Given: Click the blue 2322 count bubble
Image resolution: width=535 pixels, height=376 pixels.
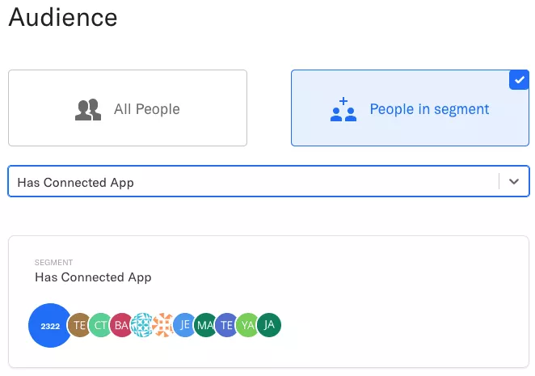Looking at the screenshot, I should (50, 325).
